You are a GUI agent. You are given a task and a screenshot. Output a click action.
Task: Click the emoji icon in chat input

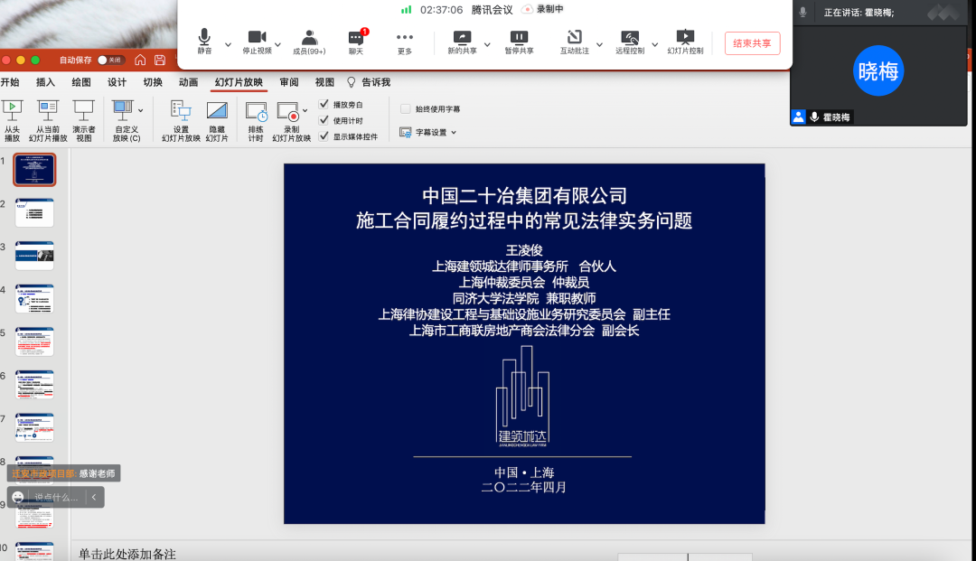tap(18, 497)
